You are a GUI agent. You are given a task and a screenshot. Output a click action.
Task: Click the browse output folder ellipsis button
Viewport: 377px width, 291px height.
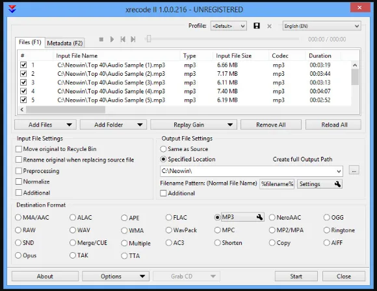[x=354, y=170]
